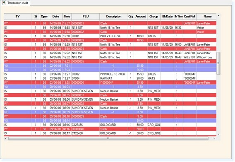Screen dimensions: 235x162
Task: Click the Description column header
Action: tap(114, 16)
